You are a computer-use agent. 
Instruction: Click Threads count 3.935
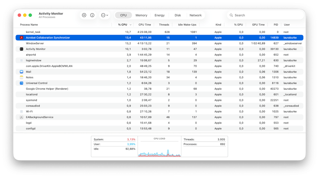[x=221, y=139]
